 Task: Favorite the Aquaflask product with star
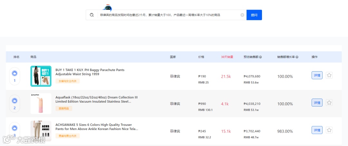329,103
